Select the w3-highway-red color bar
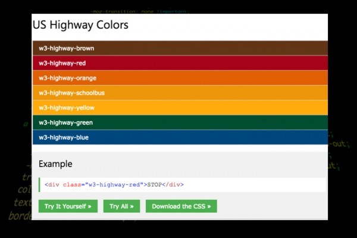The height and width of the screenshot is (238, 357). point(180,63)
